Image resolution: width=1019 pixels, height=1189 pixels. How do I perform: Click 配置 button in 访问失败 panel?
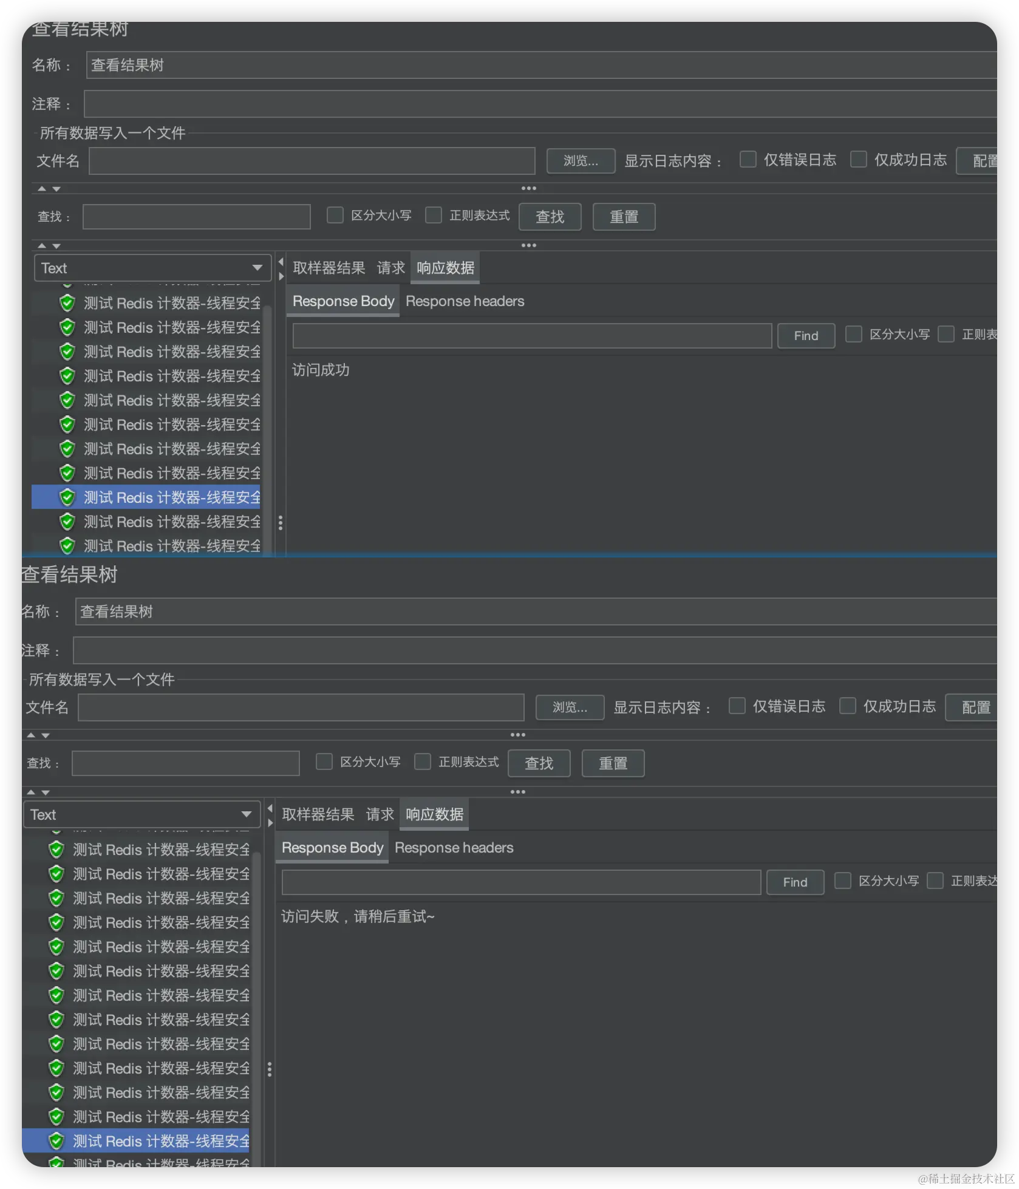(971, 707)
